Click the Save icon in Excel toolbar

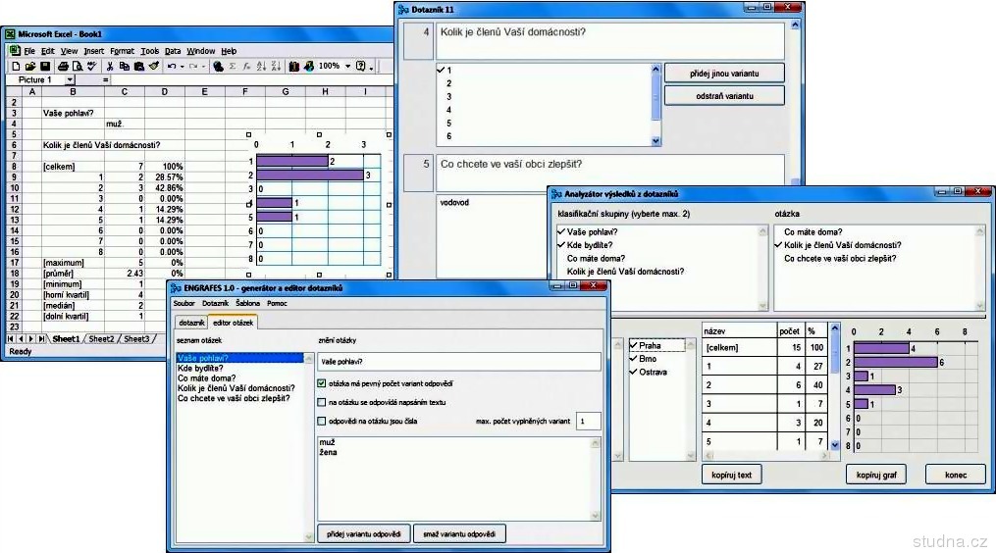pyautogui.click(x=45, y=66)
